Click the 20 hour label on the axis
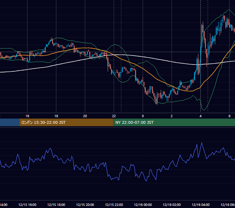 click(85, 116)
